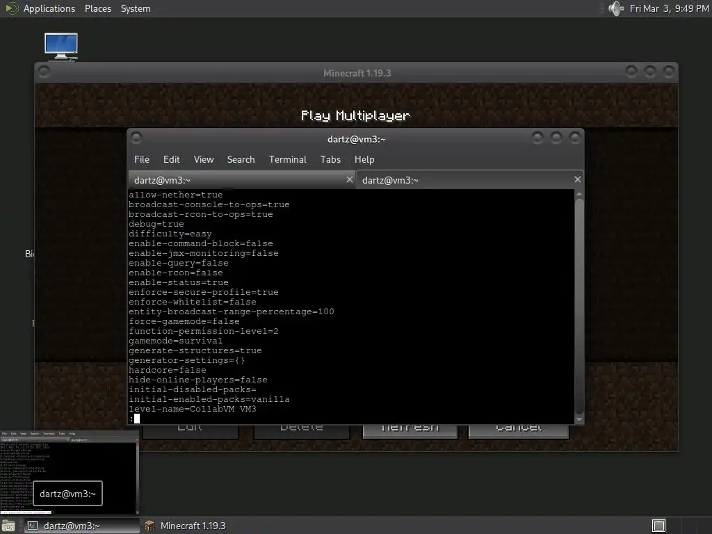This screenshot has height=534, width=712.
Task: Maximize the terminal window
Action: click(556, 137)
